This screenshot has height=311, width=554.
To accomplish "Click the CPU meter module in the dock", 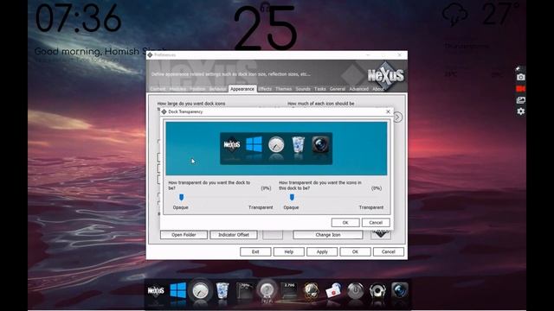I will point(244,290).
